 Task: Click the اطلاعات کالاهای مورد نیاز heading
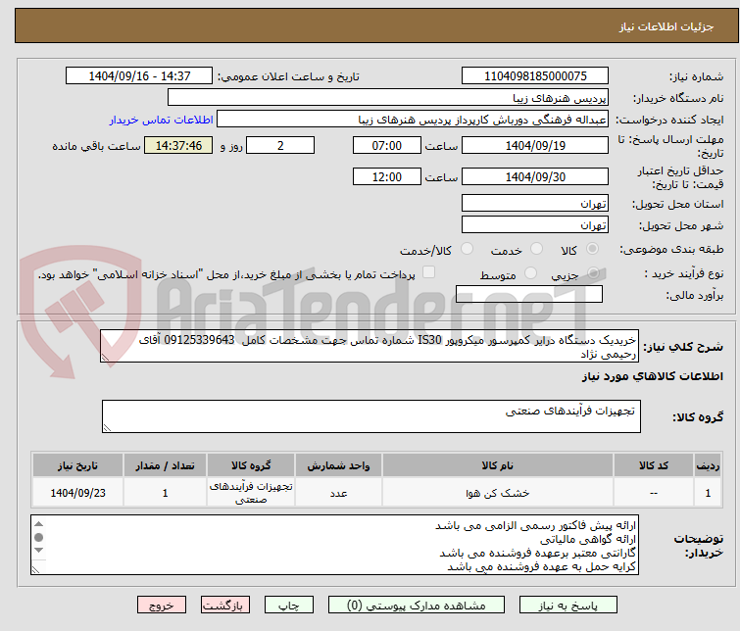652,376
